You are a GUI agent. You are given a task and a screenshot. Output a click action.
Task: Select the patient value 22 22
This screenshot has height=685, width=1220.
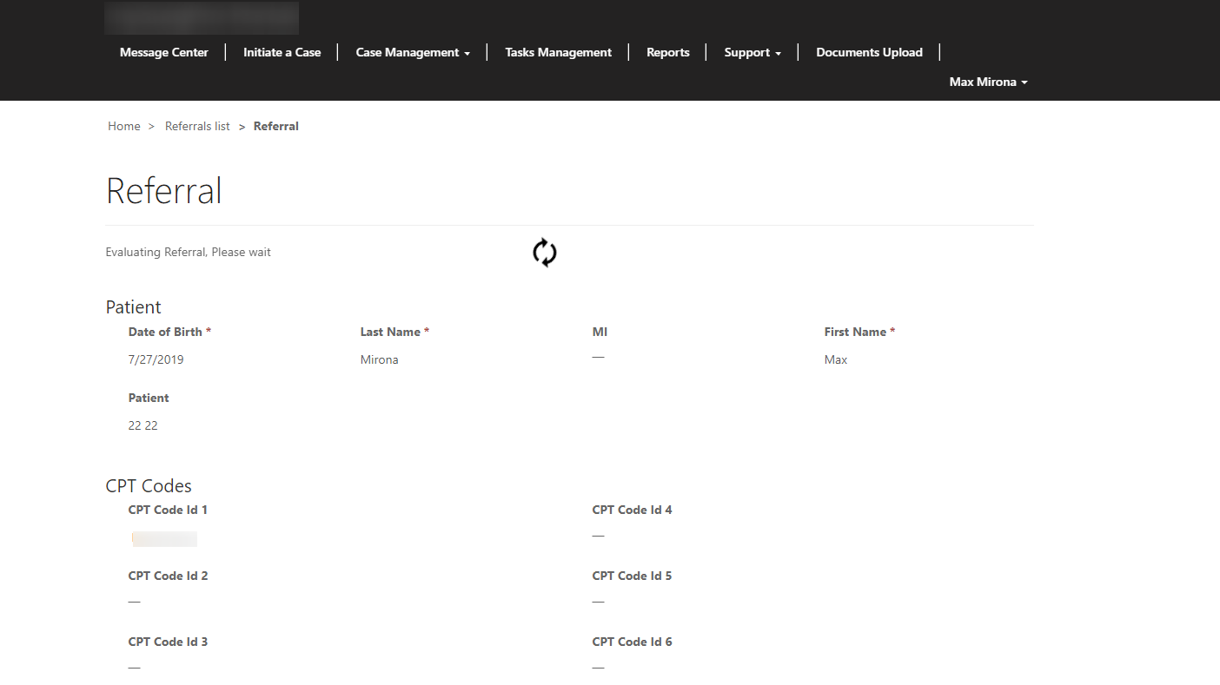(x=143, y=425)
